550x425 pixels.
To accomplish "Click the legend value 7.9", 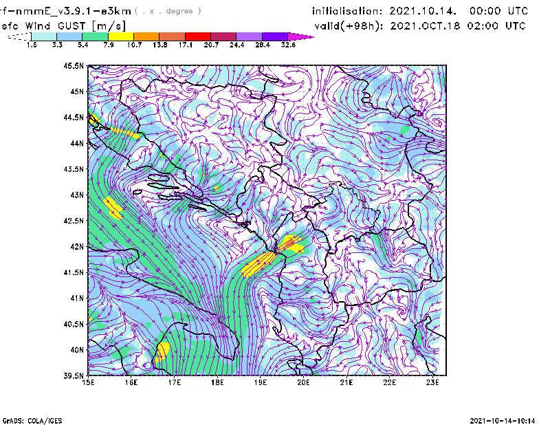I will coord(109,45).
